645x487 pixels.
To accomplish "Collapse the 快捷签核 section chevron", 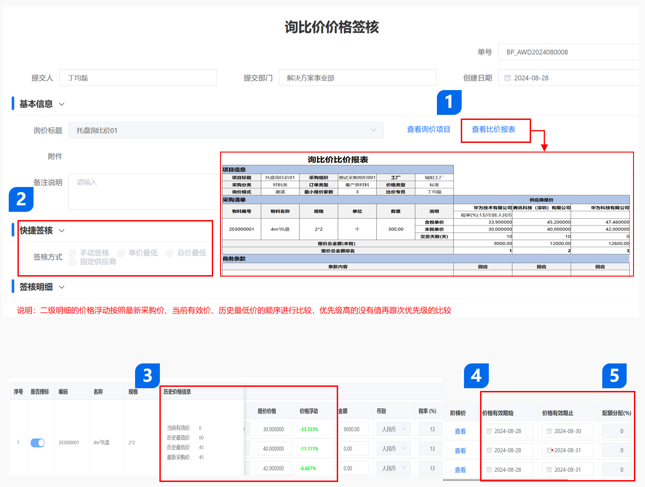I will [x=62, y=231].
